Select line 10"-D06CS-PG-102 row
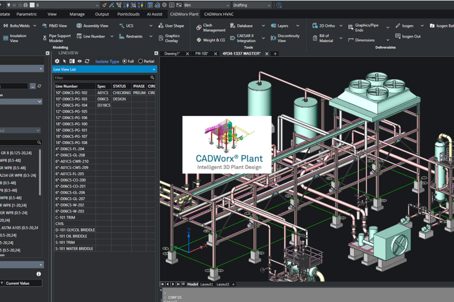 click(105, 93)
